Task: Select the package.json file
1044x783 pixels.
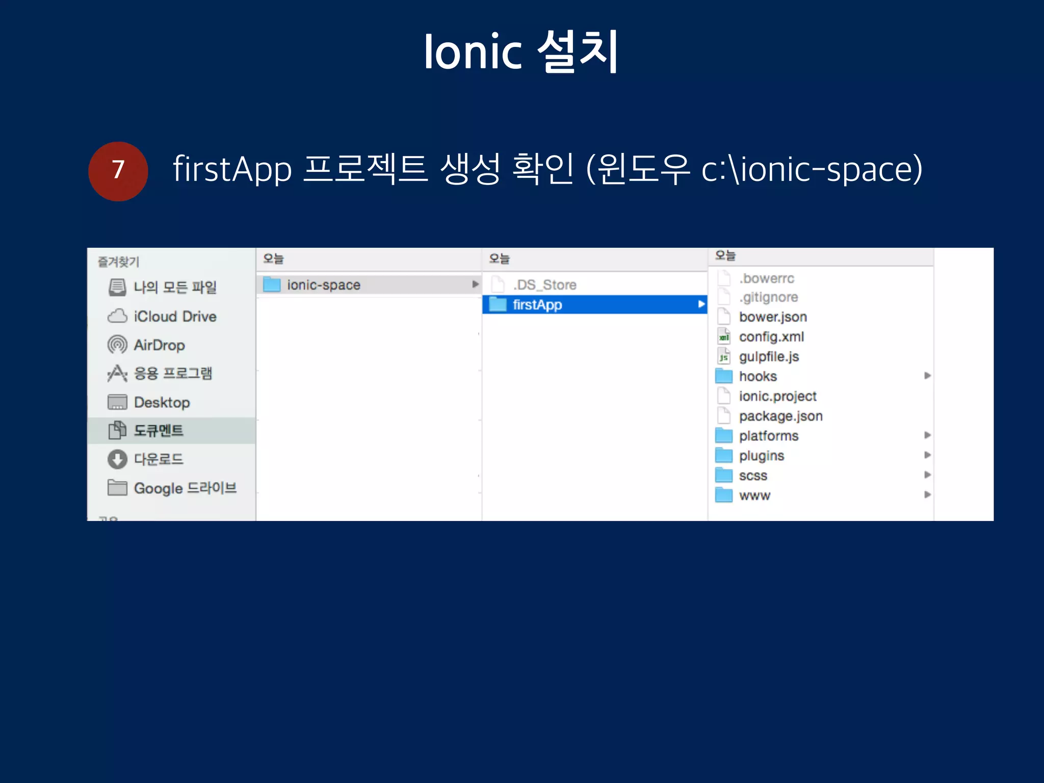Action: coord(780,416)
